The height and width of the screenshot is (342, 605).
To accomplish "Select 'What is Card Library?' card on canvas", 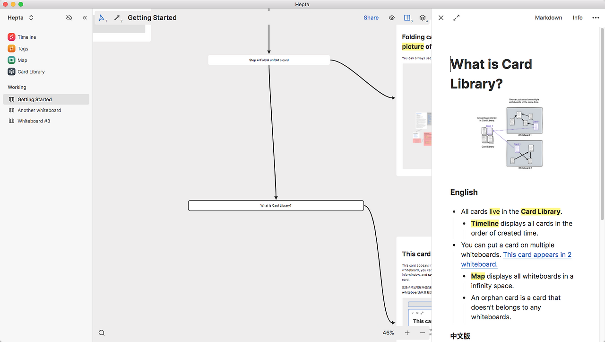I will pos(276,206).
